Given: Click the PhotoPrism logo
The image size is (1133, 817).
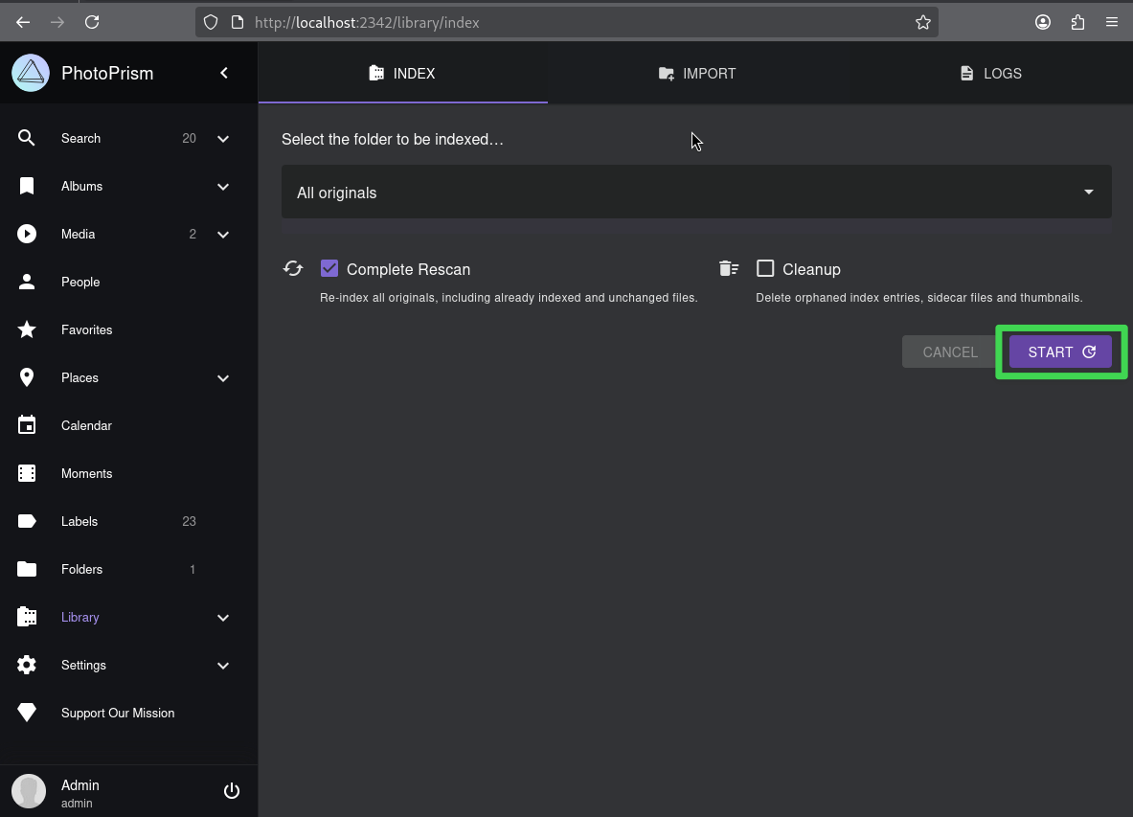Looking at the screenshot, I should click(x=30, y=73).
